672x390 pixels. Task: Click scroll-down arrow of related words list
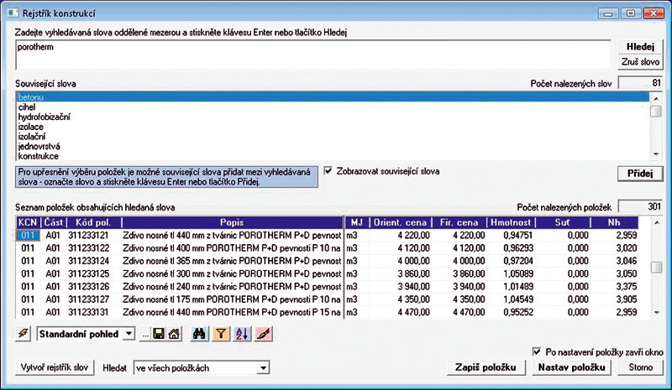655,154
